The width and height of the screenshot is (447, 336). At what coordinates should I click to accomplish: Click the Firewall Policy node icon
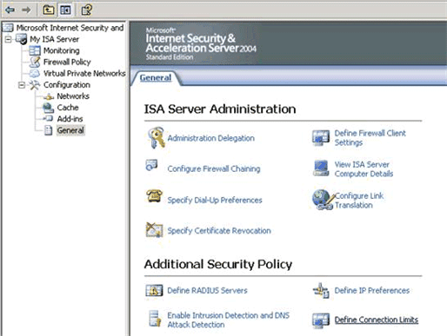(x=35, y=62)
